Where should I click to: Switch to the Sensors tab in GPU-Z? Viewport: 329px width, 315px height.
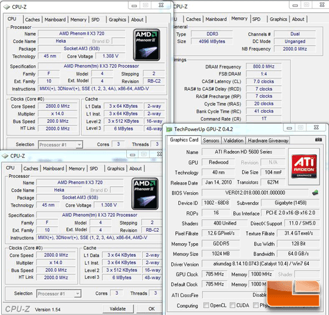click(x=211, y=141)
